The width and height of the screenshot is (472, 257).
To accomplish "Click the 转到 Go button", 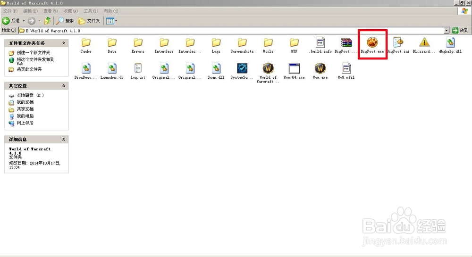I will pos(460,30).
